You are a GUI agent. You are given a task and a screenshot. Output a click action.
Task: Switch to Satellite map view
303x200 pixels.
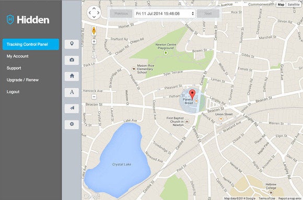tap(294, 5)
